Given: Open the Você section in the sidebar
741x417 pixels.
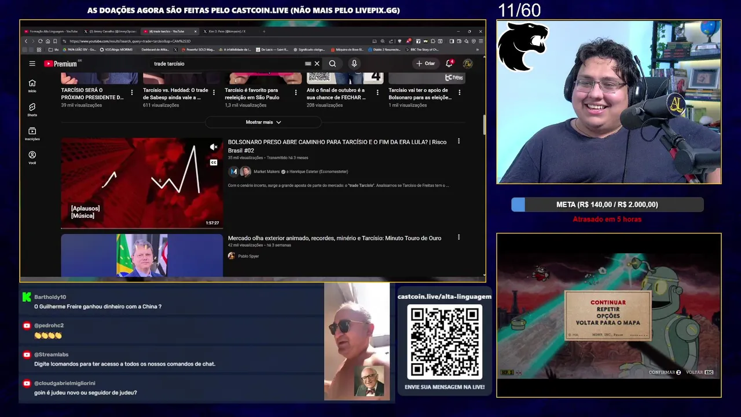Looking at the screenshot, I should pos(32,158).
